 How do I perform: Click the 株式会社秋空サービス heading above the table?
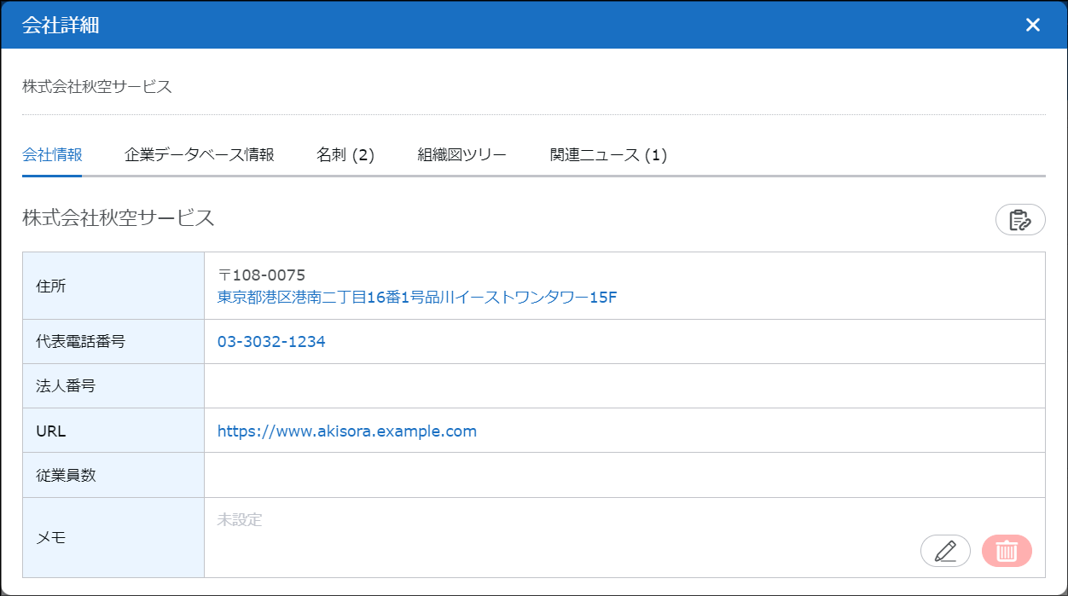coord(119,218)
